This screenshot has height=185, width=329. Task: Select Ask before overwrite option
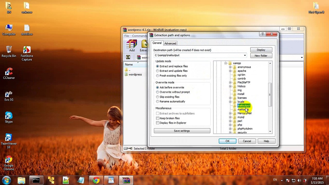(x=170, y=88)
